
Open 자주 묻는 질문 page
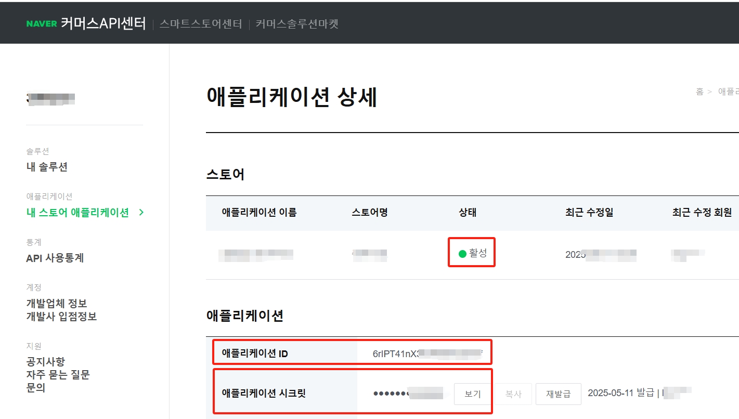point(58,375)
